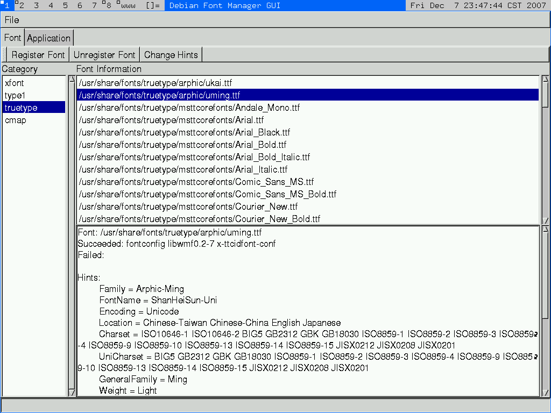Select the Comic_Sans_MS.ttf font

coord(308,182)
